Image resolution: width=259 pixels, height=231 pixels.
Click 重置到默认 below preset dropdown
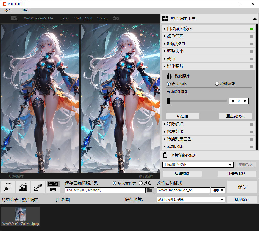click(x=236, y=174)
